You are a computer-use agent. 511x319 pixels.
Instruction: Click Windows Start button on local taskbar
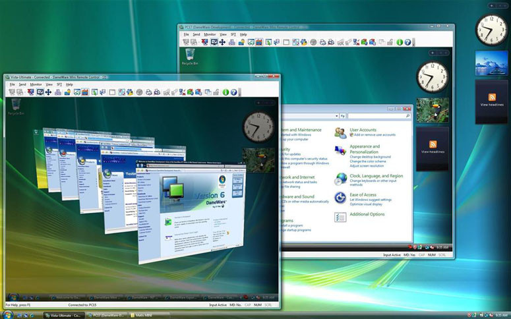[7, 315]
